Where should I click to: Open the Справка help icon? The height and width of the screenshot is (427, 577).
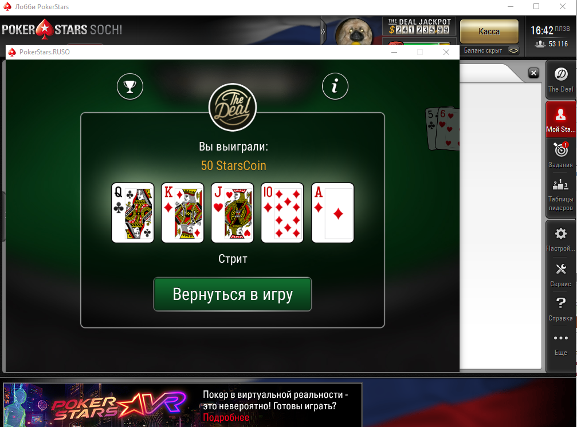[560, 309]
